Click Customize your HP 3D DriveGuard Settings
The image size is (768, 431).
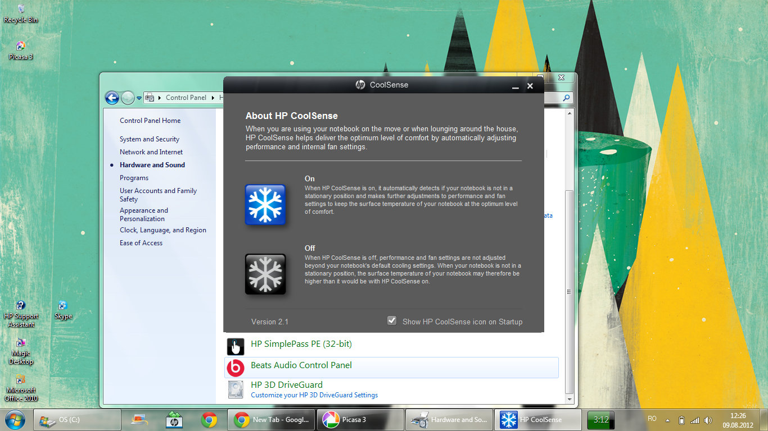click(314, 395)
